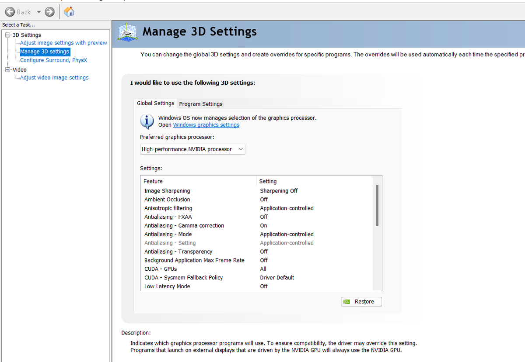The width and height of the screenshot is (525, 362).
Task: Click the Manage 3D Settings header icon
Action: point(128,32)
